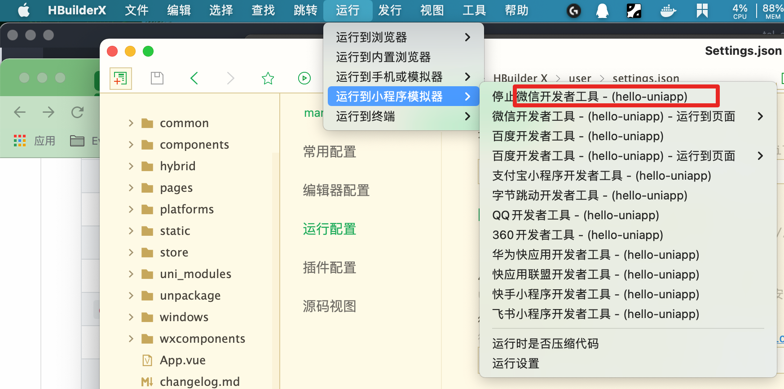Open the 编辑 menu
784x389 pixels.
[x=179, y=10]
